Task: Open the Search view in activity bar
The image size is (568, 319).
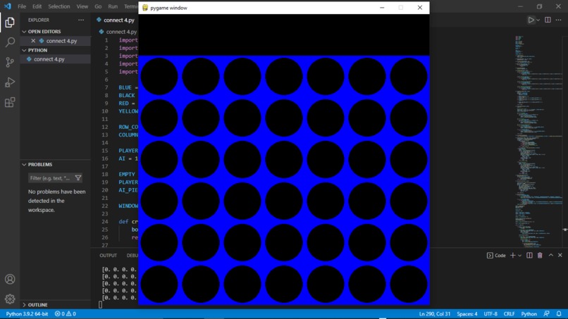Action: point(10,42)
